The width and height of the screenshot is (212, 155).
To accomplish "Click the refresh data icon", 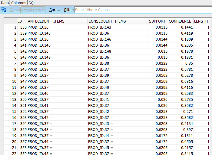I will click(x=4, y=10).
